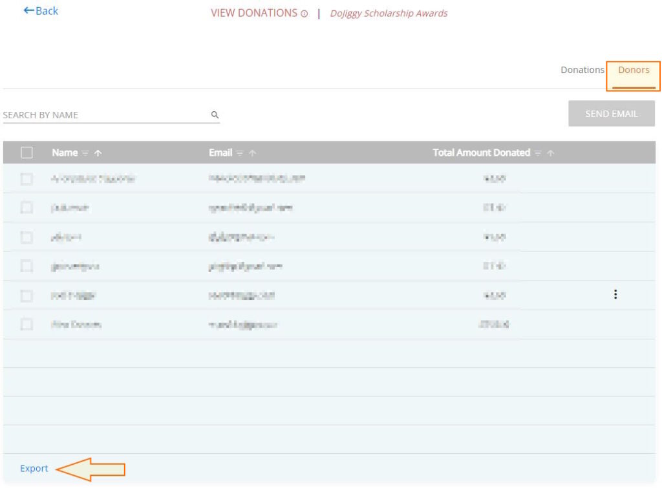Select the Donors tab
The image size is (662, 490).
pos(632,70)
